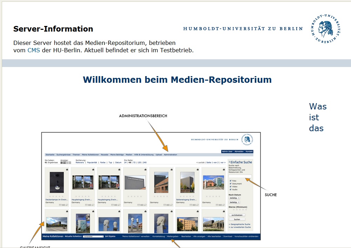The height and width of the screenshot is (248, 351).
Task: Click the Sterne (Minimum) star rating row
Action: coord(240,210)
